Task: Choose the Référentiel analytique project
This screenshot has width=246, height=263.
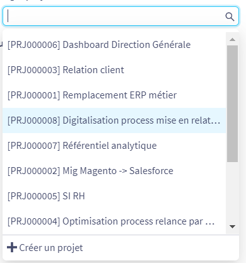Action: [x=114, y=146]
